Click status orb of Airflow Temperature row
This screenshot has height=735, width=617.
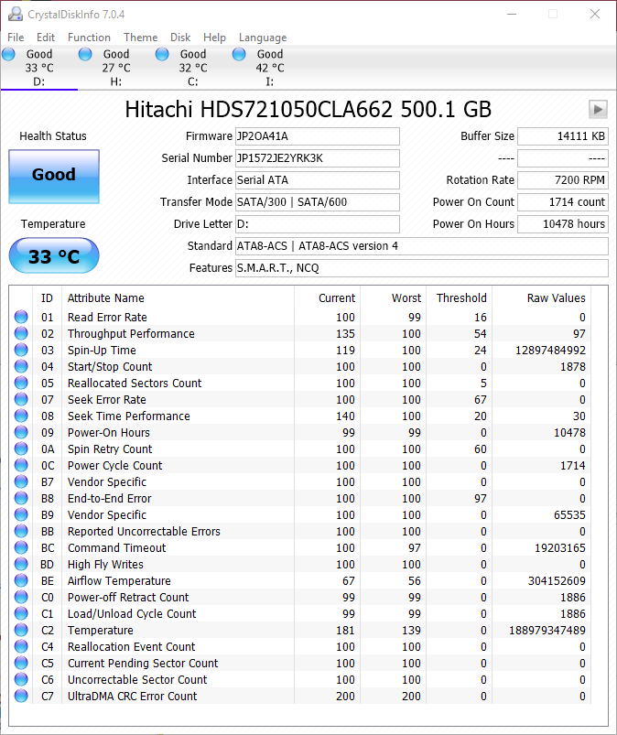[x=21, y=580]
